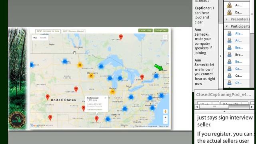
Task: Toggle the map fullscreen view
Action: [x=165, y=37]
